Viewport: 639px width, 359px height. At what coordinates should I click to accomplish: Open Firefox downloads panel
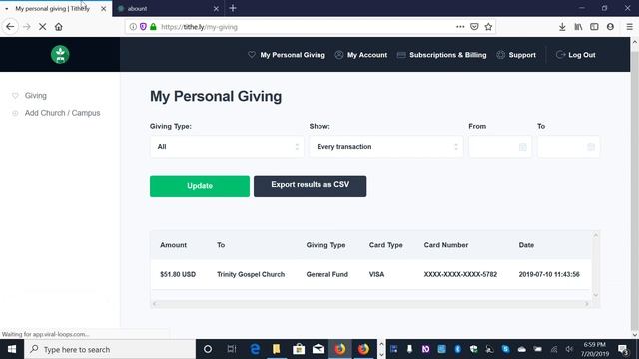point(562,27)
